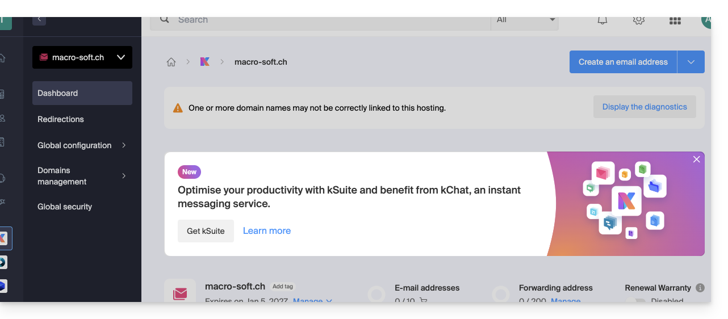Click the Learn more link
Image resolution: width=728 pixels, height=319 pixels.
[x=267, y=230]
